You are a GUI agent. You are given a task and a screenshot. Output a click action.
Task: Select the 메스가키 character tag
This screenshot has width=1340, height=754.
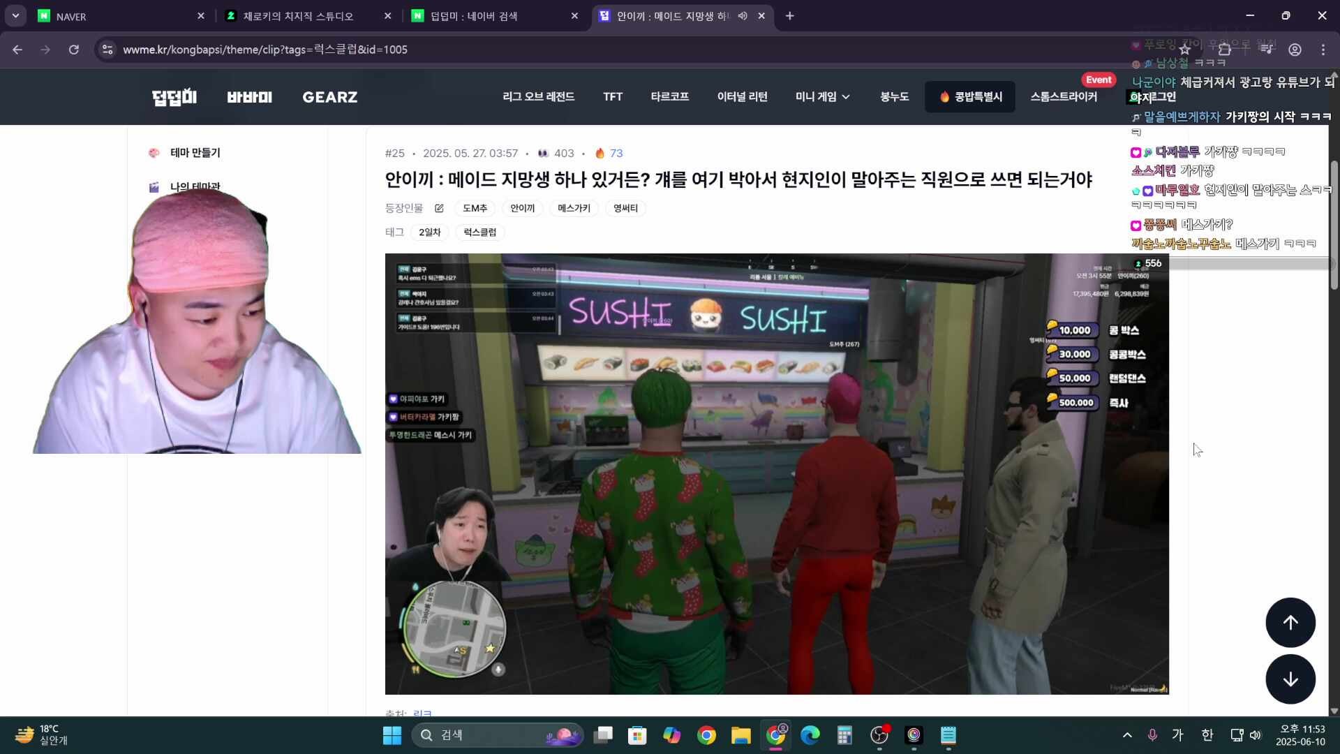point(574,208)
